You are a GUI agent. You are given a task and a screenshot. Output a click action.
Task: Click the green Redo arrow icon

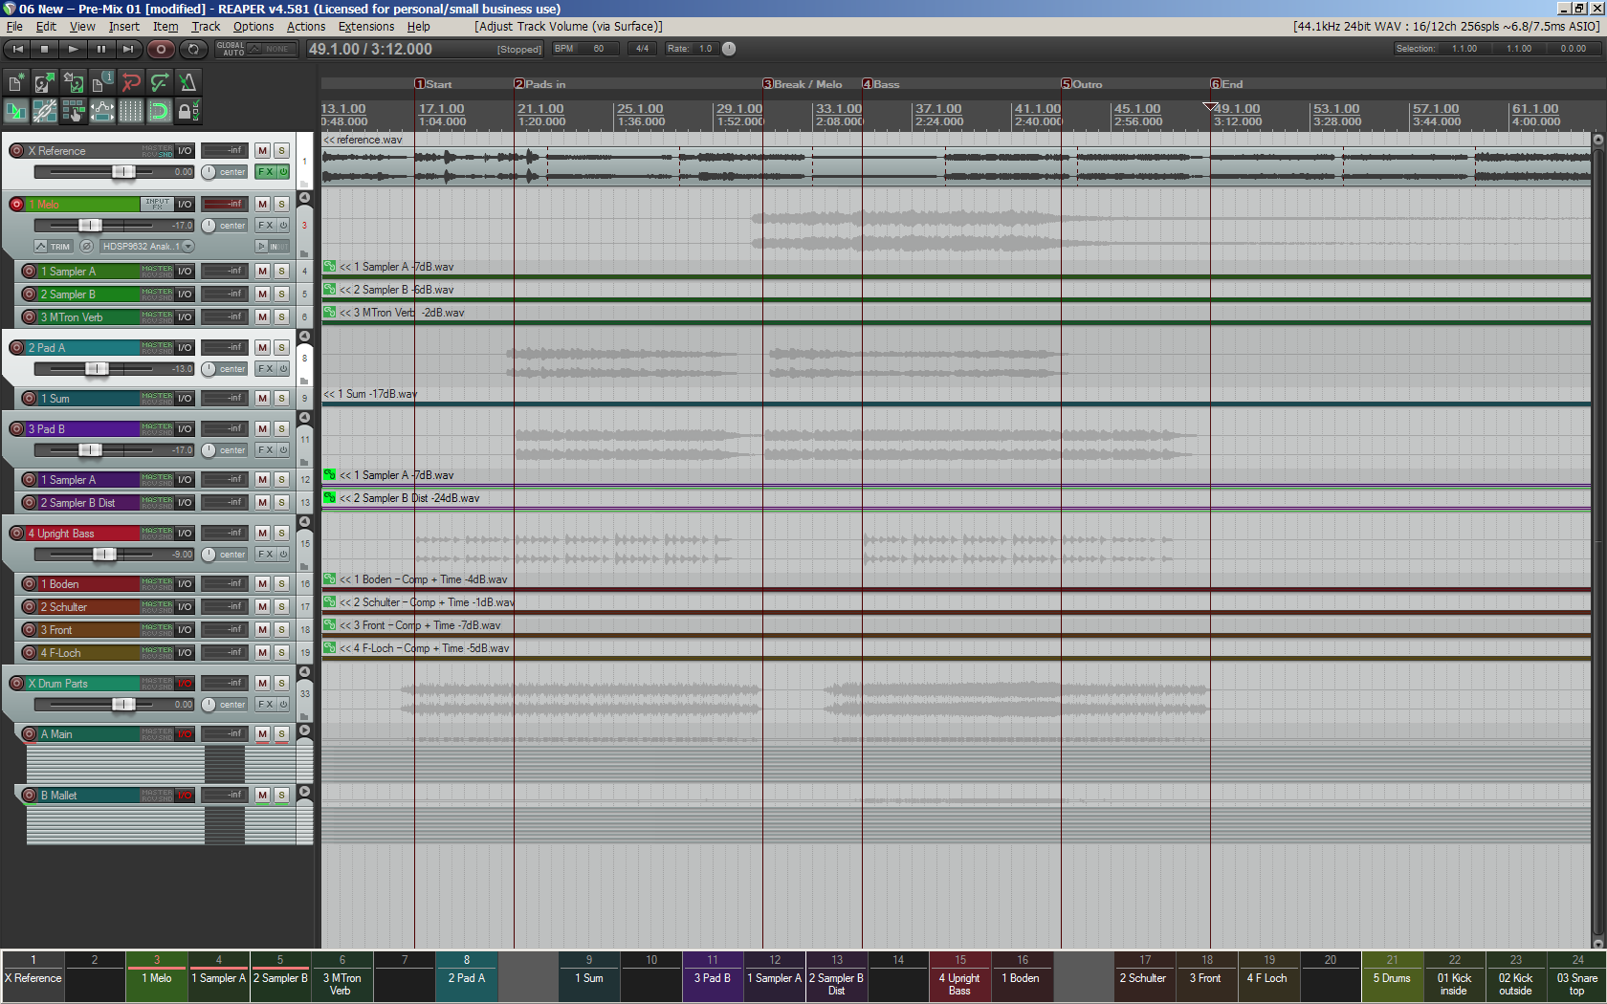click(159, 83)
